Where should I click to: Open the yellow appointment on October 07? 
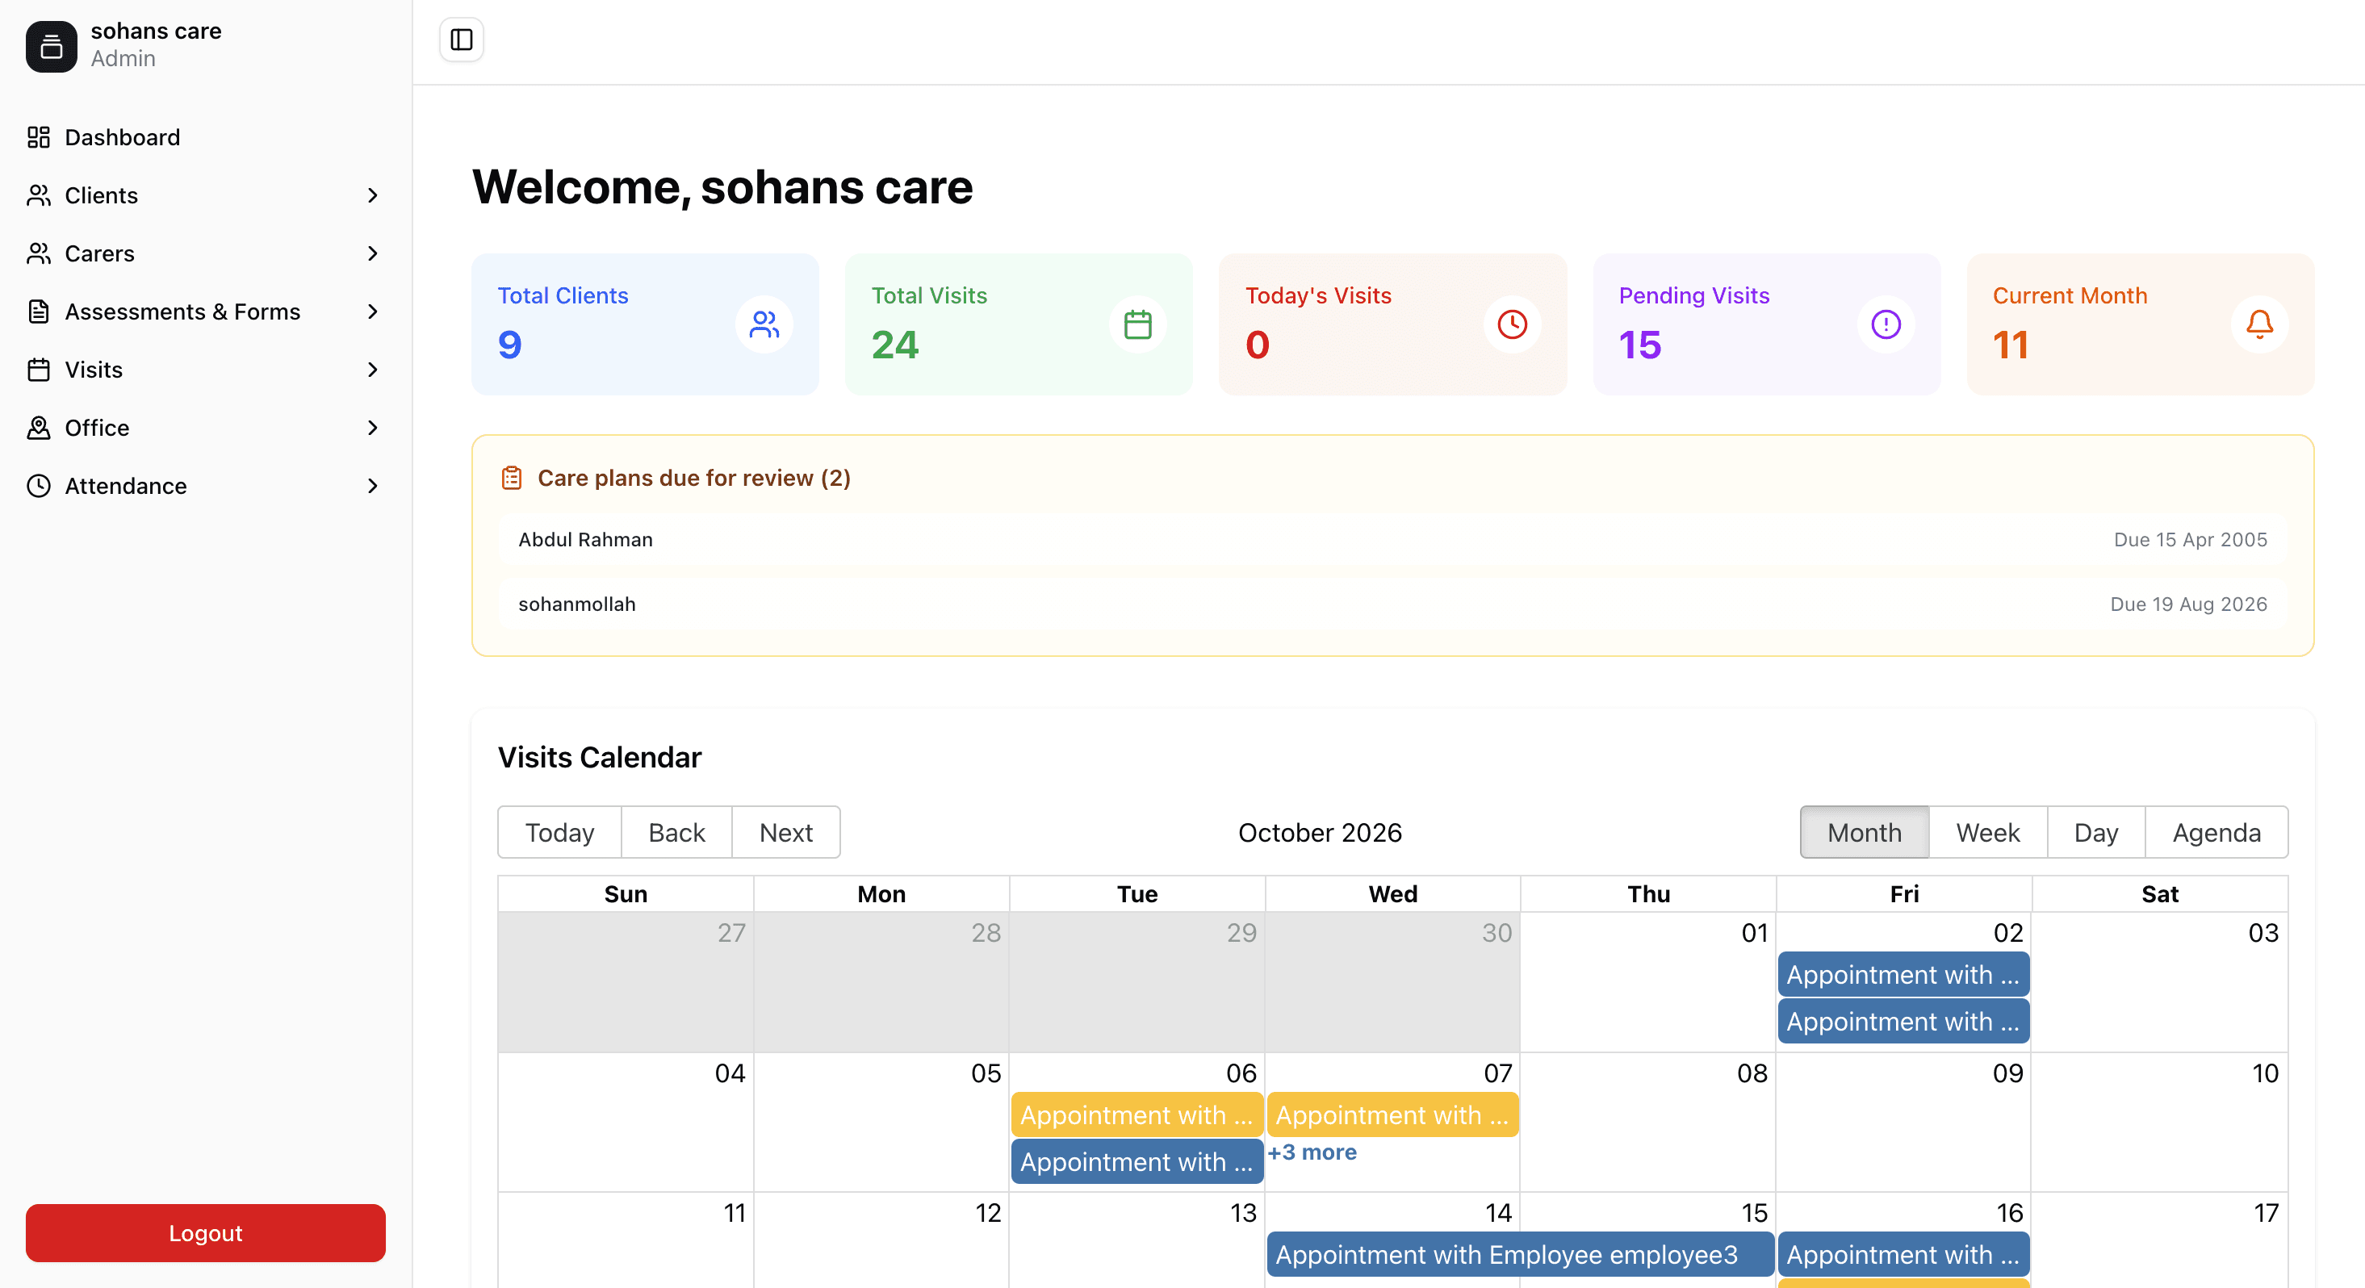coord(1392,1115)
